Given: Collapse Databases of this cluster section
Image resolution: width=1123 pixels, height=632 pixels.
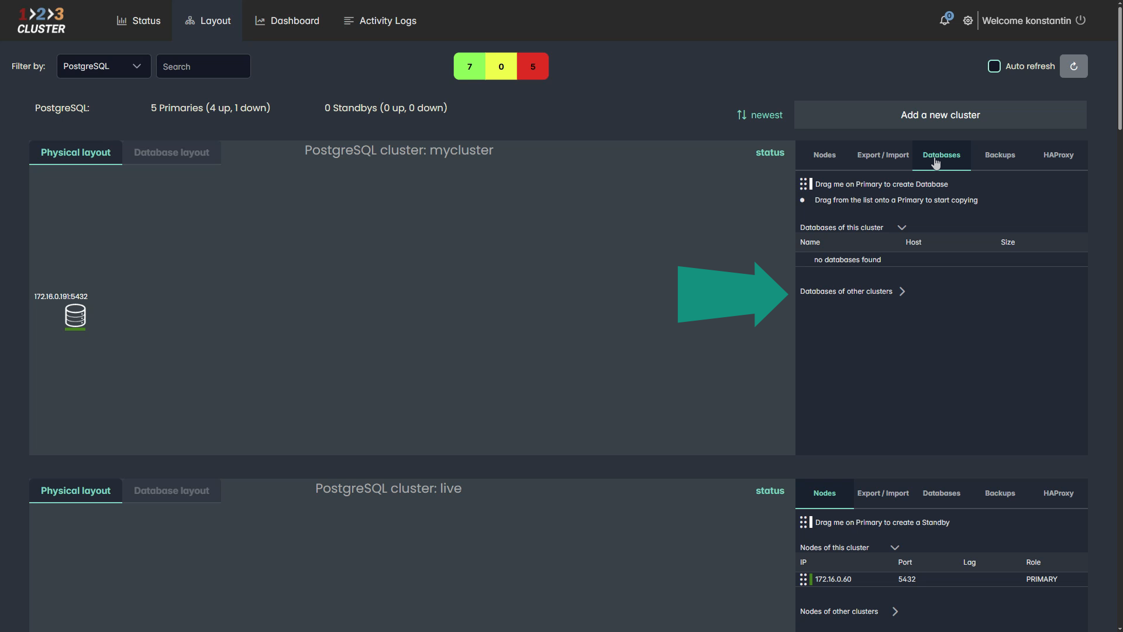Looking at the screenshot, I should pyautogui.click(x=901, y=228).
